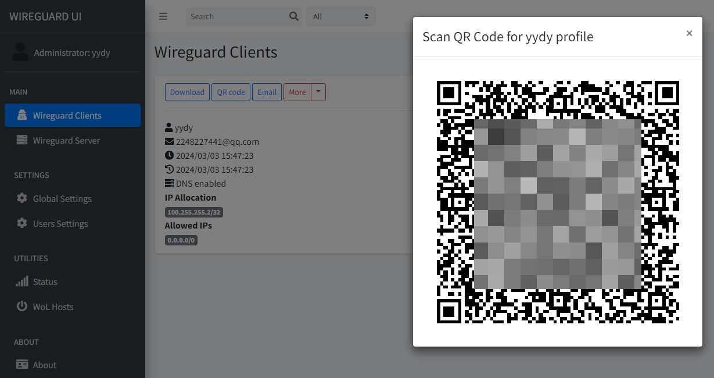Screen dimensions: 714x378
Task: Open the Status page
Action: (x=73, y=281)
